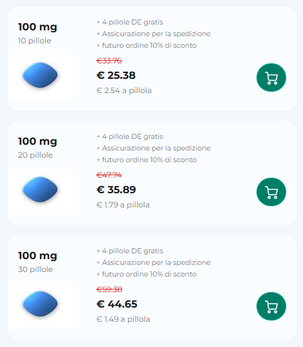
Task: Select the € 44.65 price
Action: pyautogui.click(x=117, y=304)
